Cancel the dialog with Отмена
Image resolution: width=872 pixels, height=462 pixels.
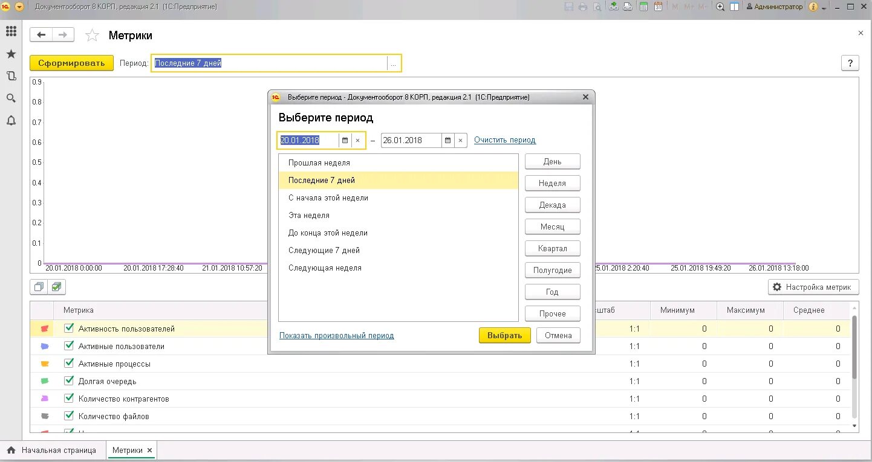(558, 336)
